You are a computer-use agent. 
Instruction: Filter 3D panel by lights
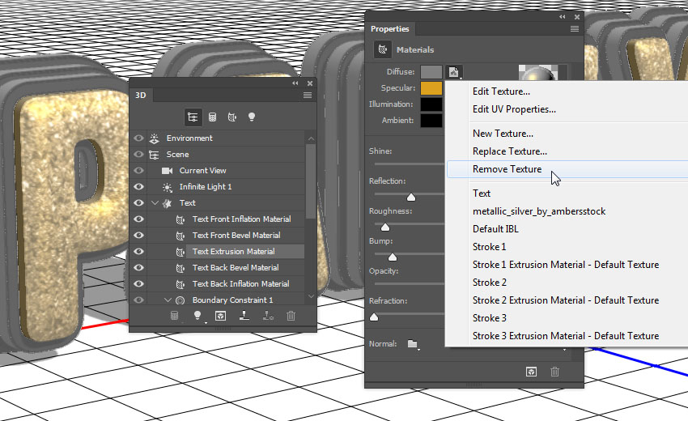coord(252,117)
